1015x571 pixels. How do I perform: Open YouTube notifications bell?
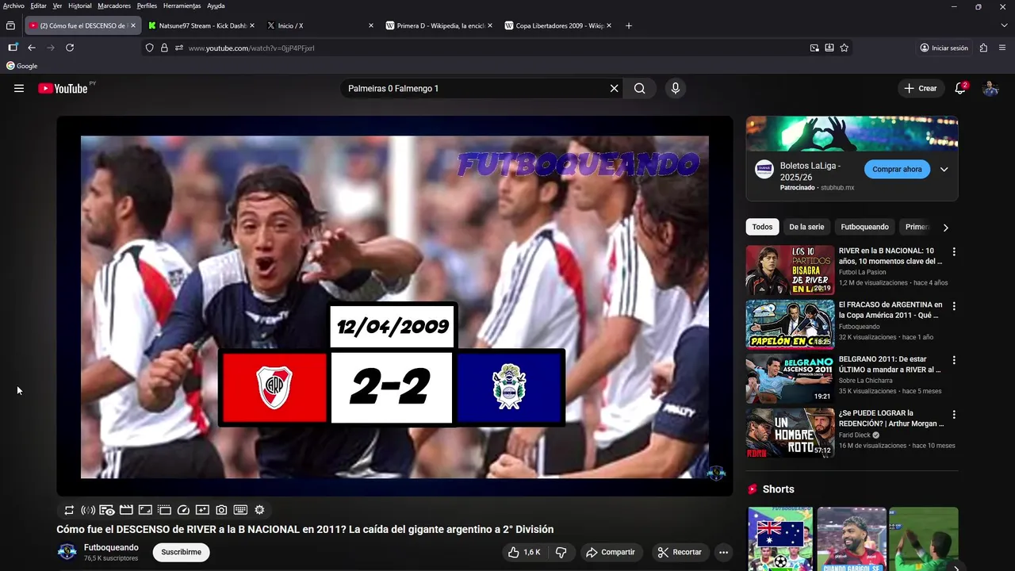960,88
